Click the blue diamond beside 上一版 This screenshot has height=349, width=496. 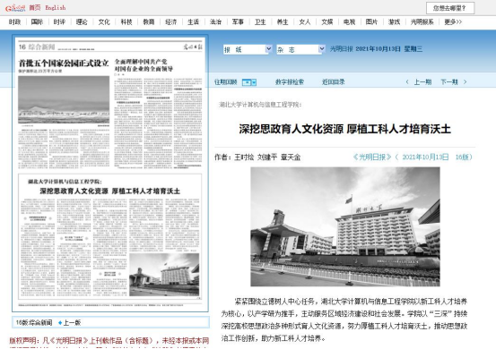click(x=60, y=322)
